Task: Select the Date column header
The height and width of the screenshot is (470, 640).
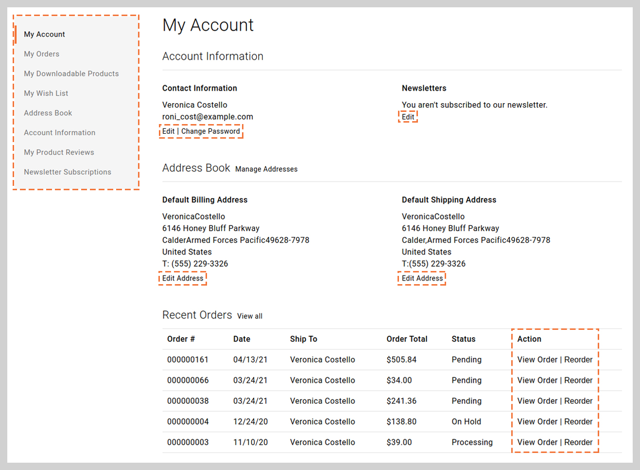Action: pyautogui.click(x=242, y=339)
